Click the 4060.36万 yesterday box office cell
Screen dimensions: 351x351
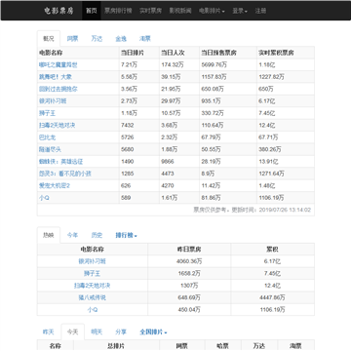[x=189, y=261]
